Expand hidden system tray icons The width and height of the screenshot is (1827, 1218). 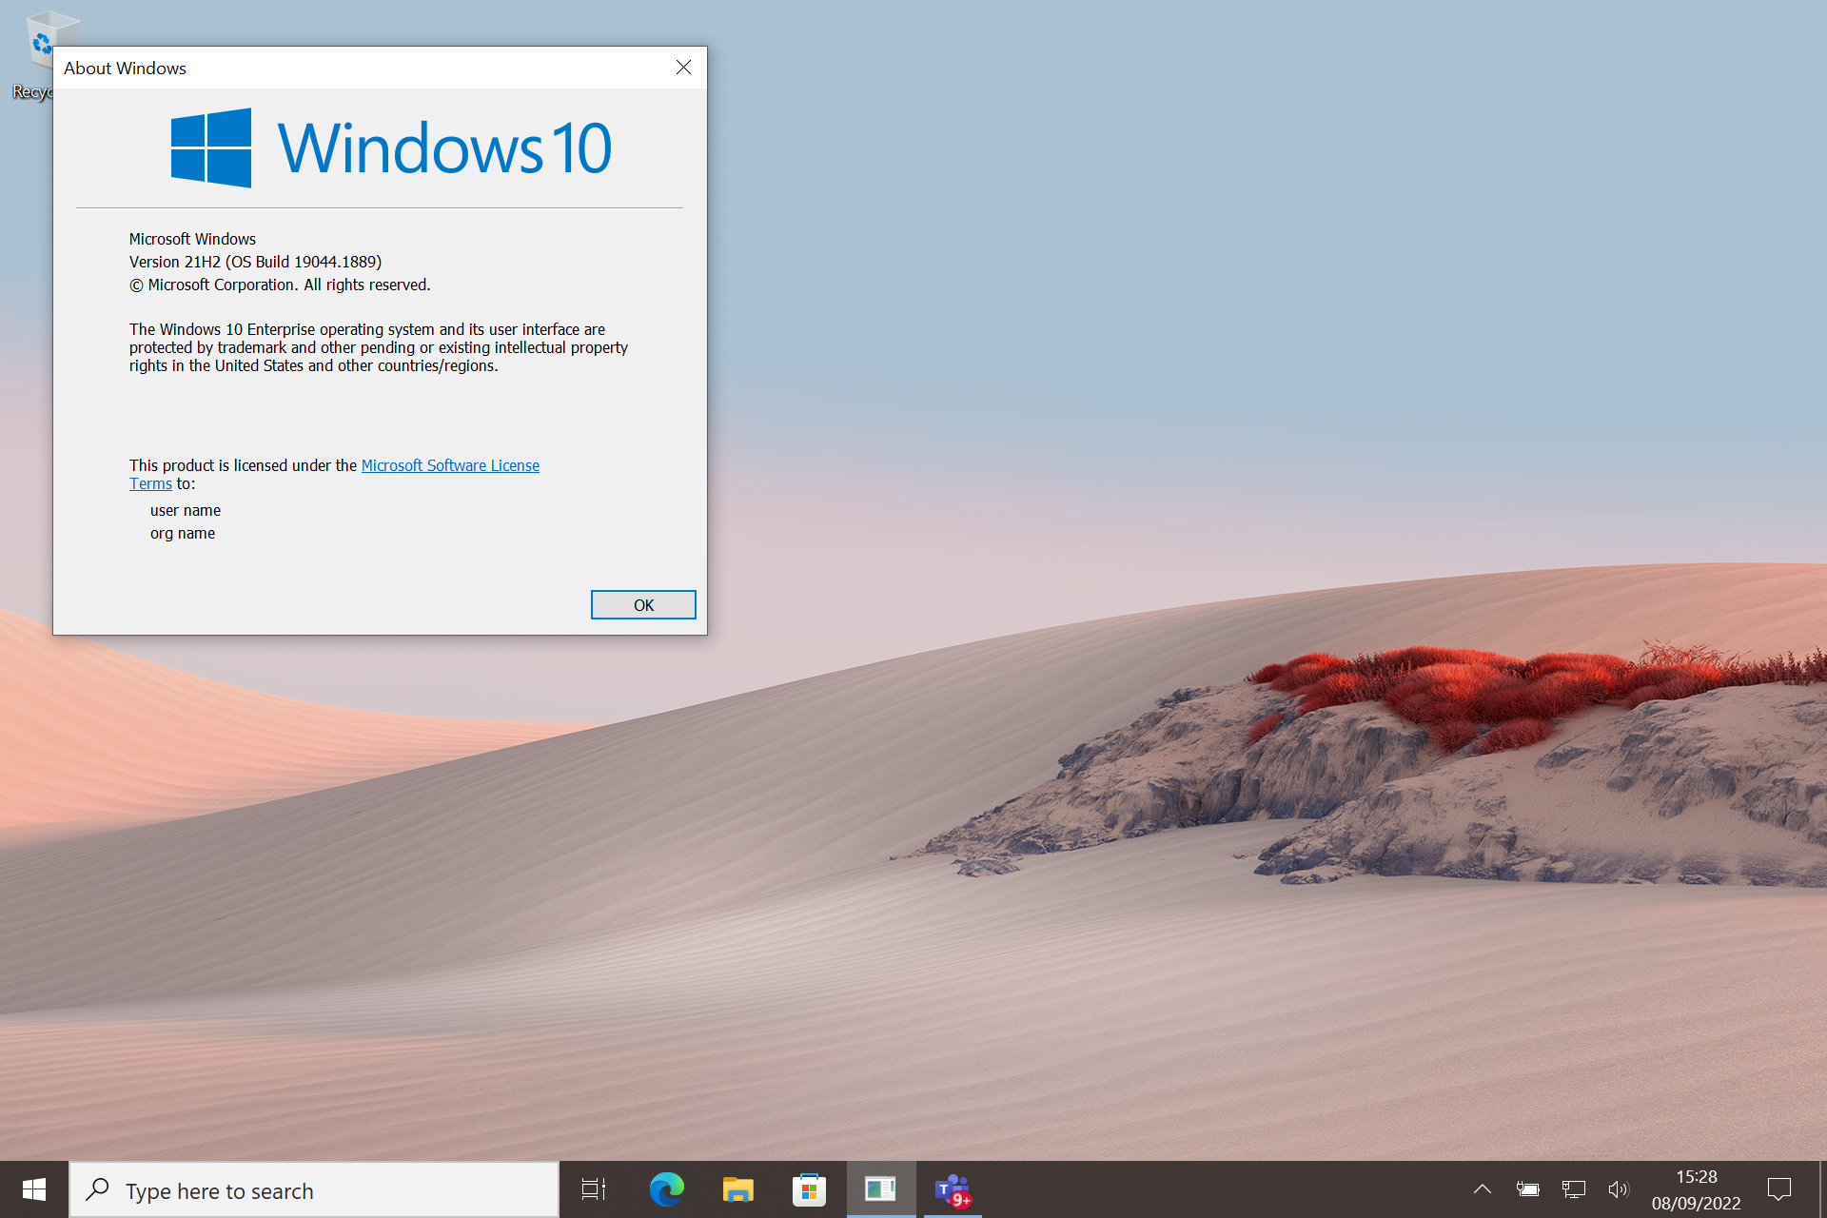coord(1483,1189)
